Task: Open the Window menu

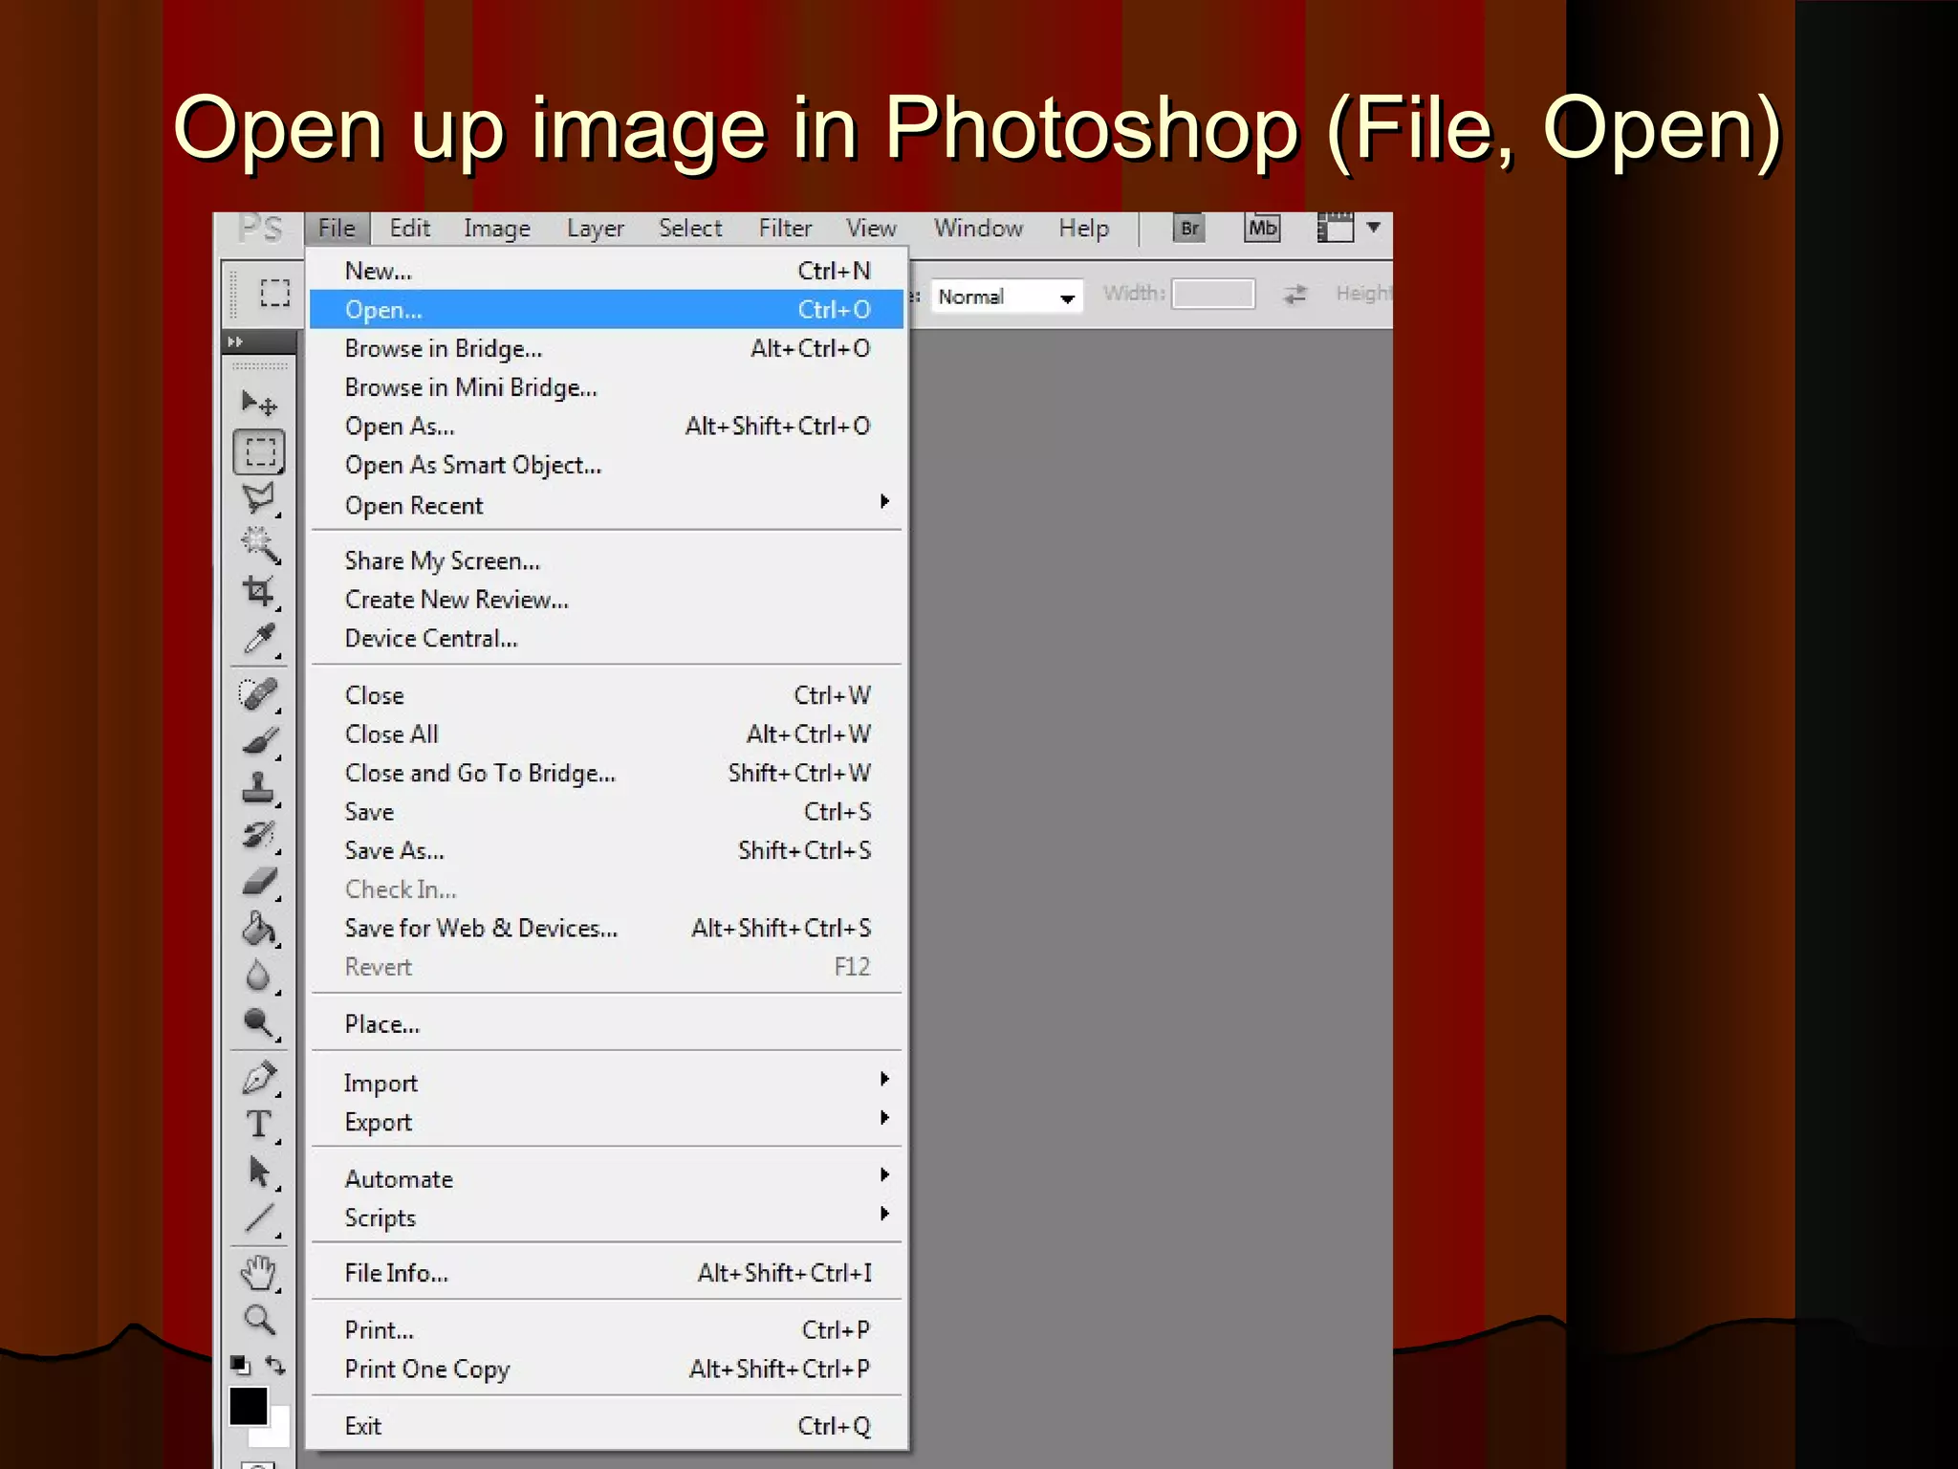Action: tap(978, 229)
